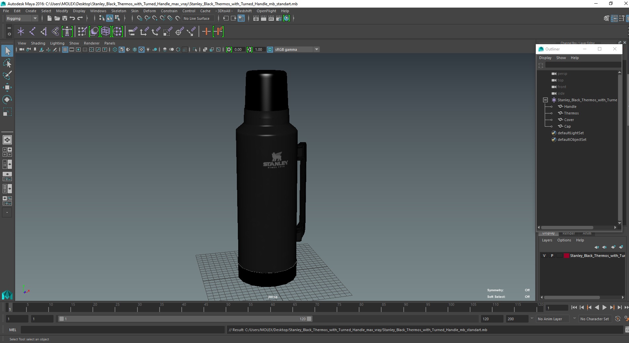Toggle snap to points

coord(155,18)
